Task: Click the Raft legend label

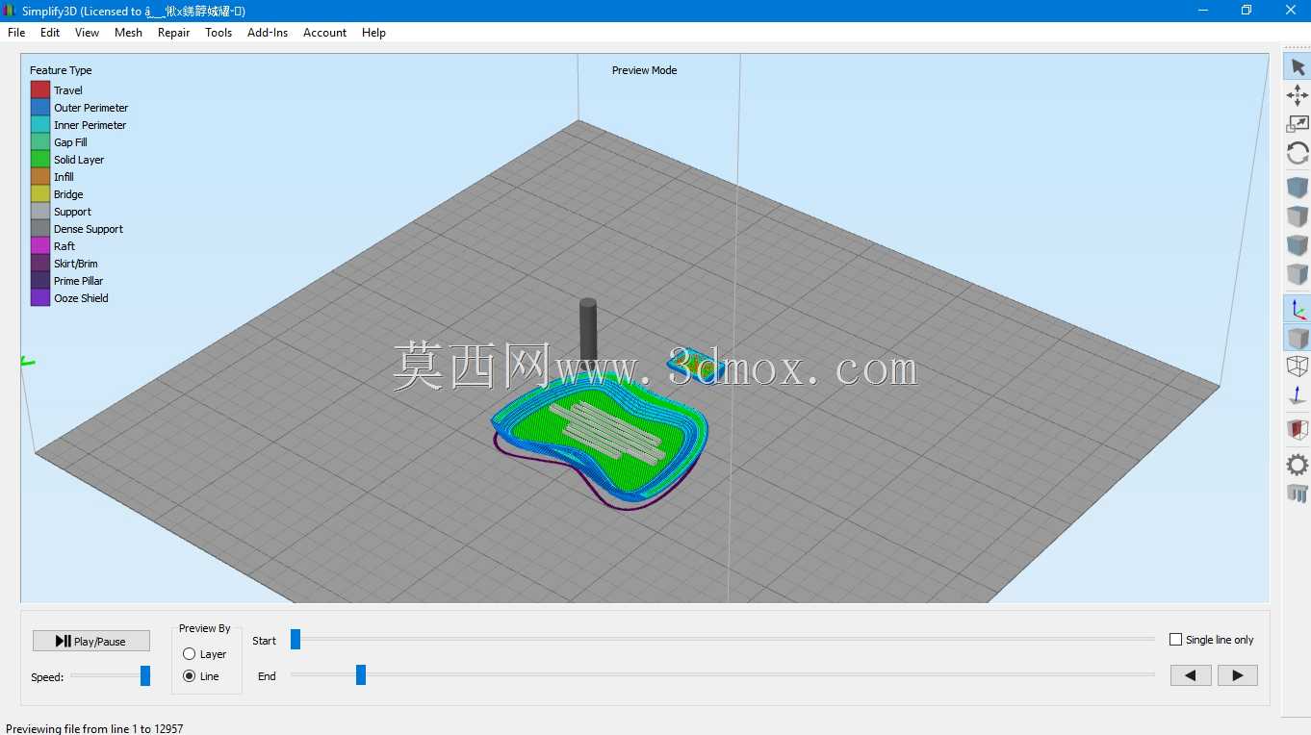Action: tap(64, 246)
